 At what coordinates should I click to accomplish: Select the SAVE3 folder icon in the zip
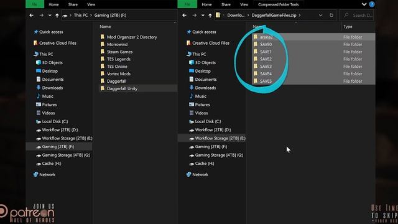[256, 67]
